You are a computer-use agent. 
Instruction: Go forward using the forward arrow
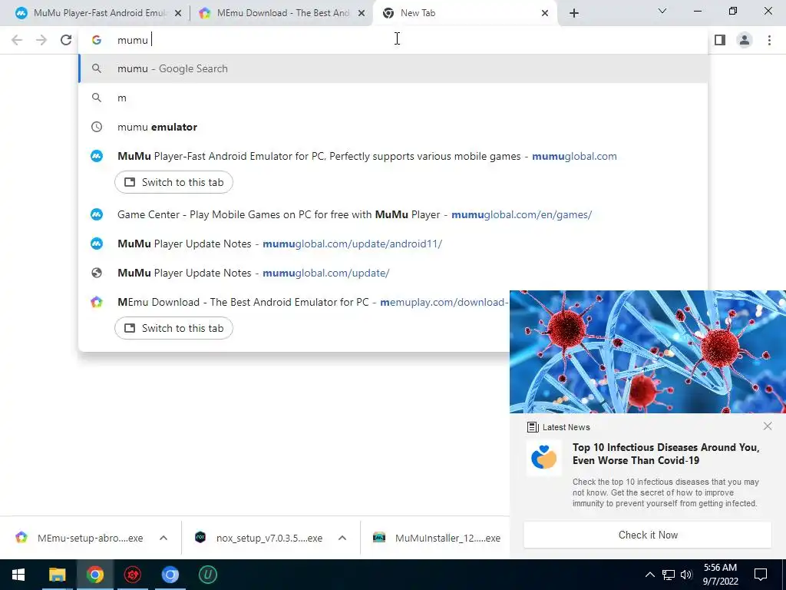coord(41,40)
